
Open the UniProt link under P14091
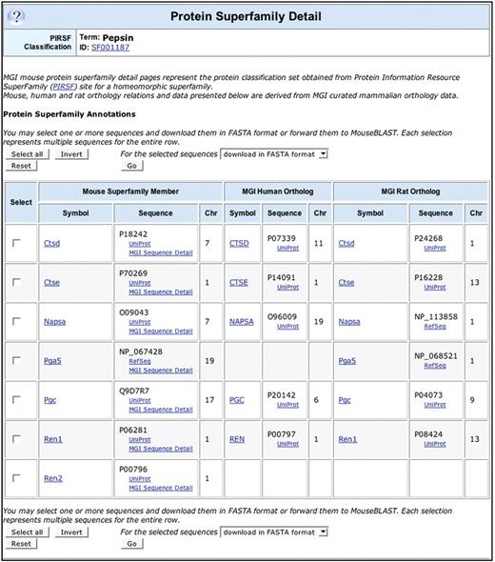(x=287, y=287)
